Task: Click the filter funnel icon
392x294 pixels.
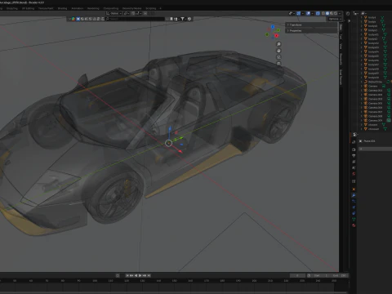Action: [182, 19]
